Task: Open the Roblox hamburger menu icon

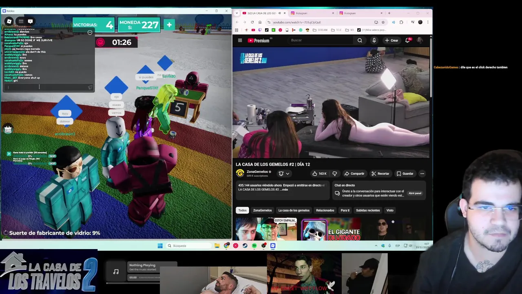Action: (x=21, y=21)
